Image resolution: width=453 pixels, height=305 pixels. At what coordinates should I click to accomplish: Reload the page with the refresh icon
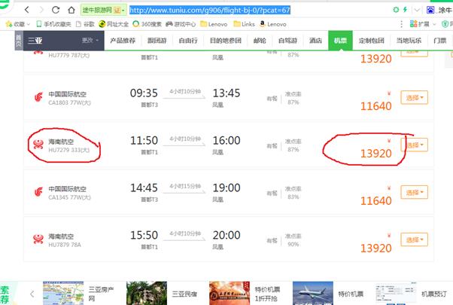pyautogui.click(x=56, y=10)
